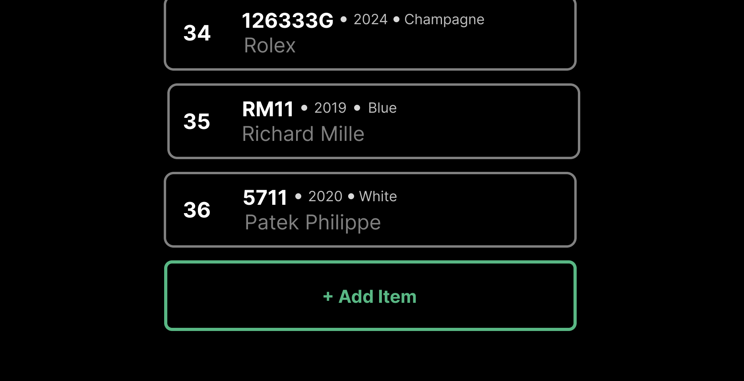Viewport: 744px width, 381px height.
Task: Click the Rolex brand name
Action: 270,45
